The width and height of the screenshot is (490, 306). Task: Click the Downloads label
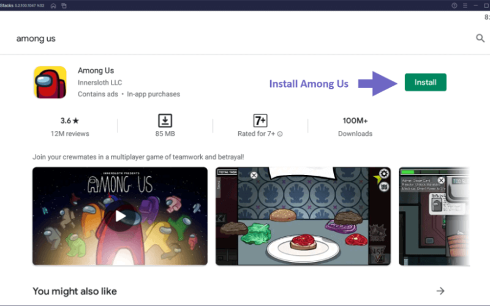(355, 133)
